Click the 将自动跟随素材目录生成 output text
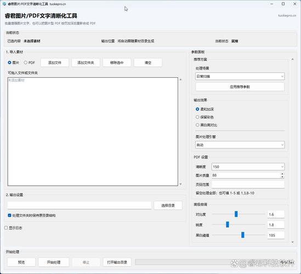This screenshot has width=301, height=274. point(136,41)
